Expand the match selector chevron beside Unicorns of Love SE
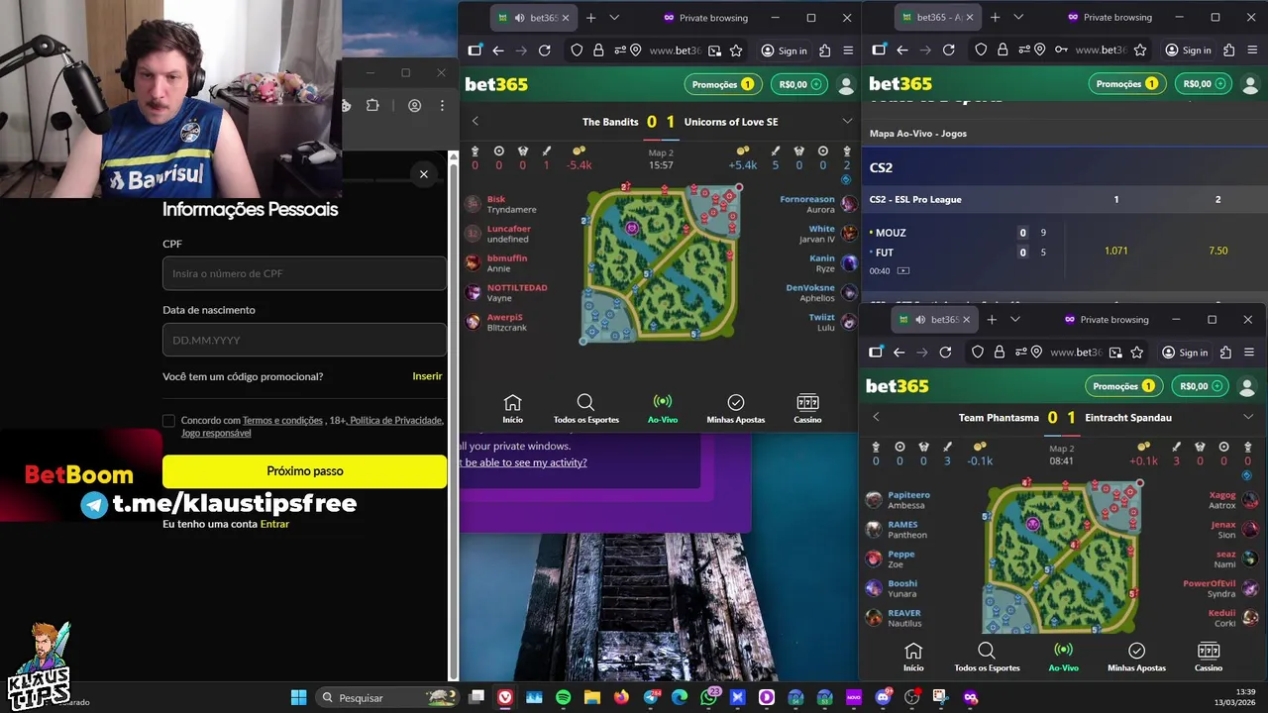This screenshot has width=1268, height=713. tap(847, 121)
